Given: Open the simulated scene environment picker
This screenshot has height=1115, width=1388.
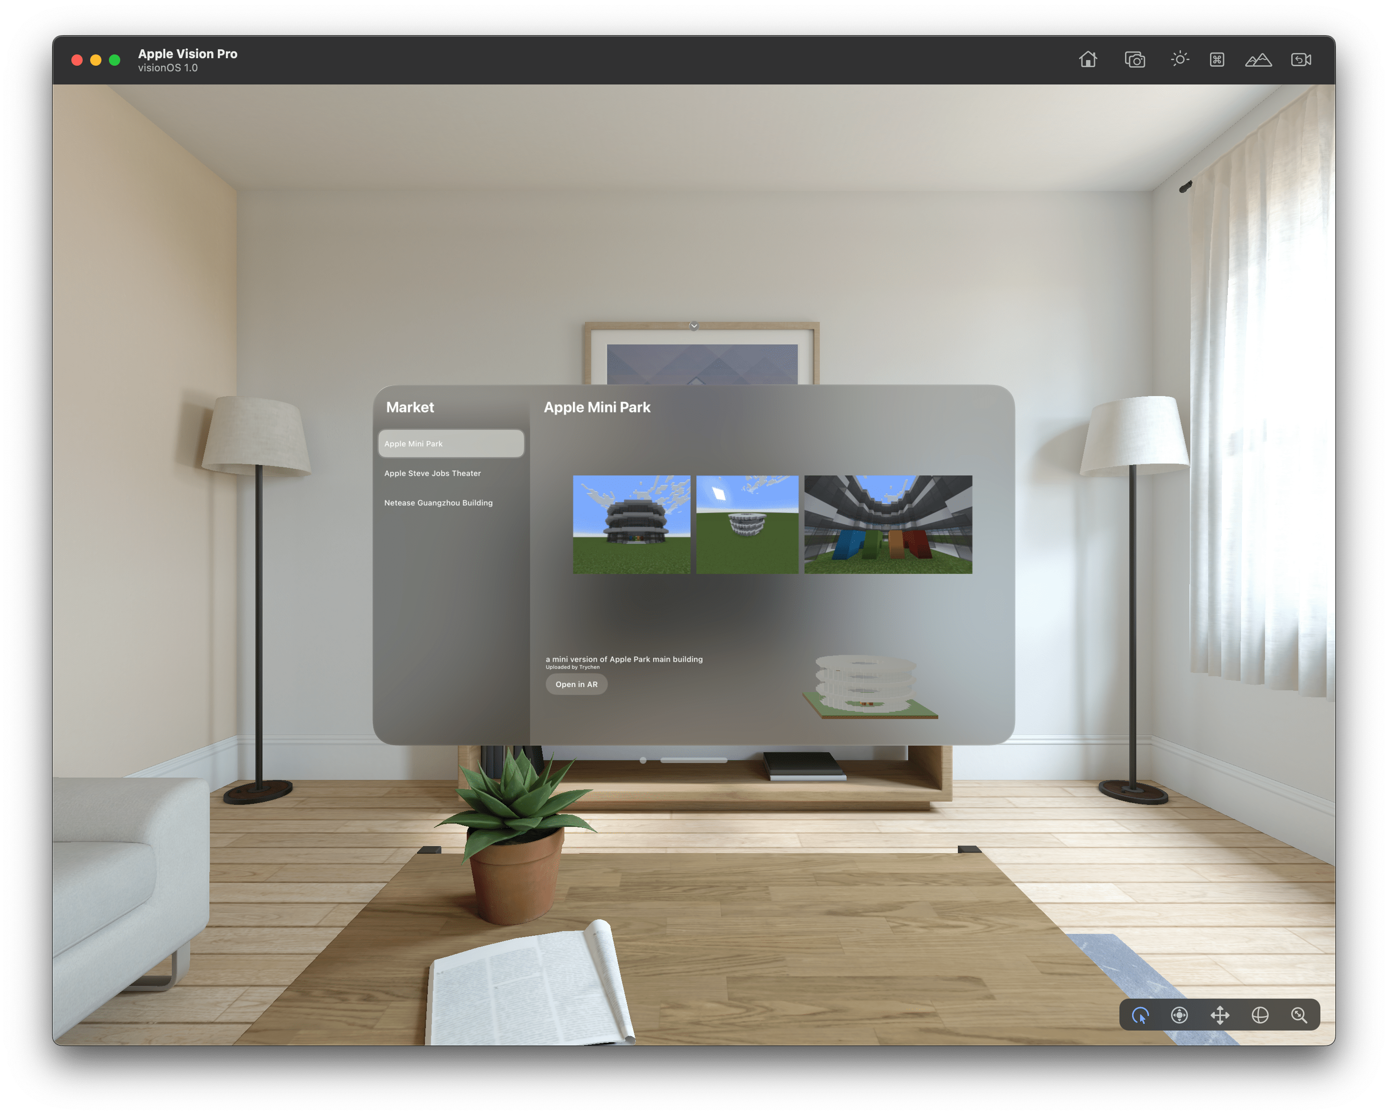Looking at the screenshot, I should click(1258, 60).
